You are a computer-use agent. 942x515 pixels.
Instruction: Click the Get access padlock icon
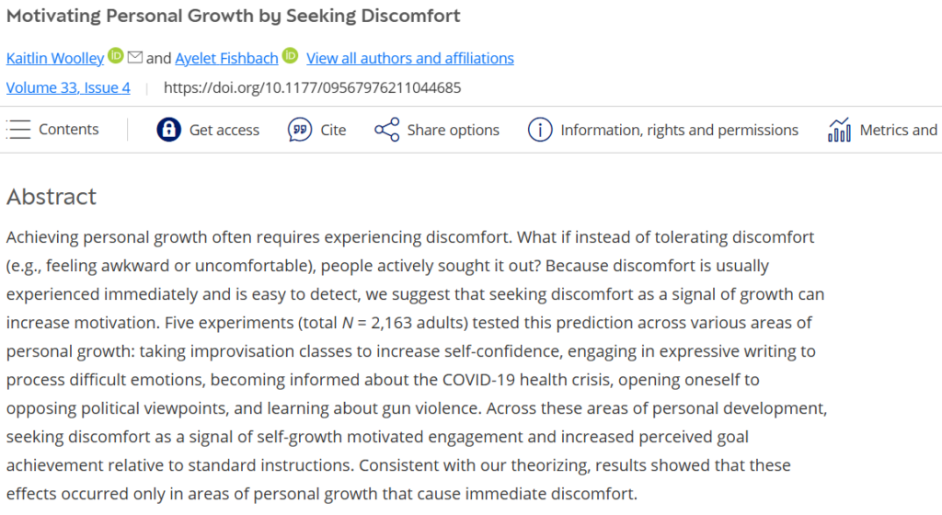point(168,130)
